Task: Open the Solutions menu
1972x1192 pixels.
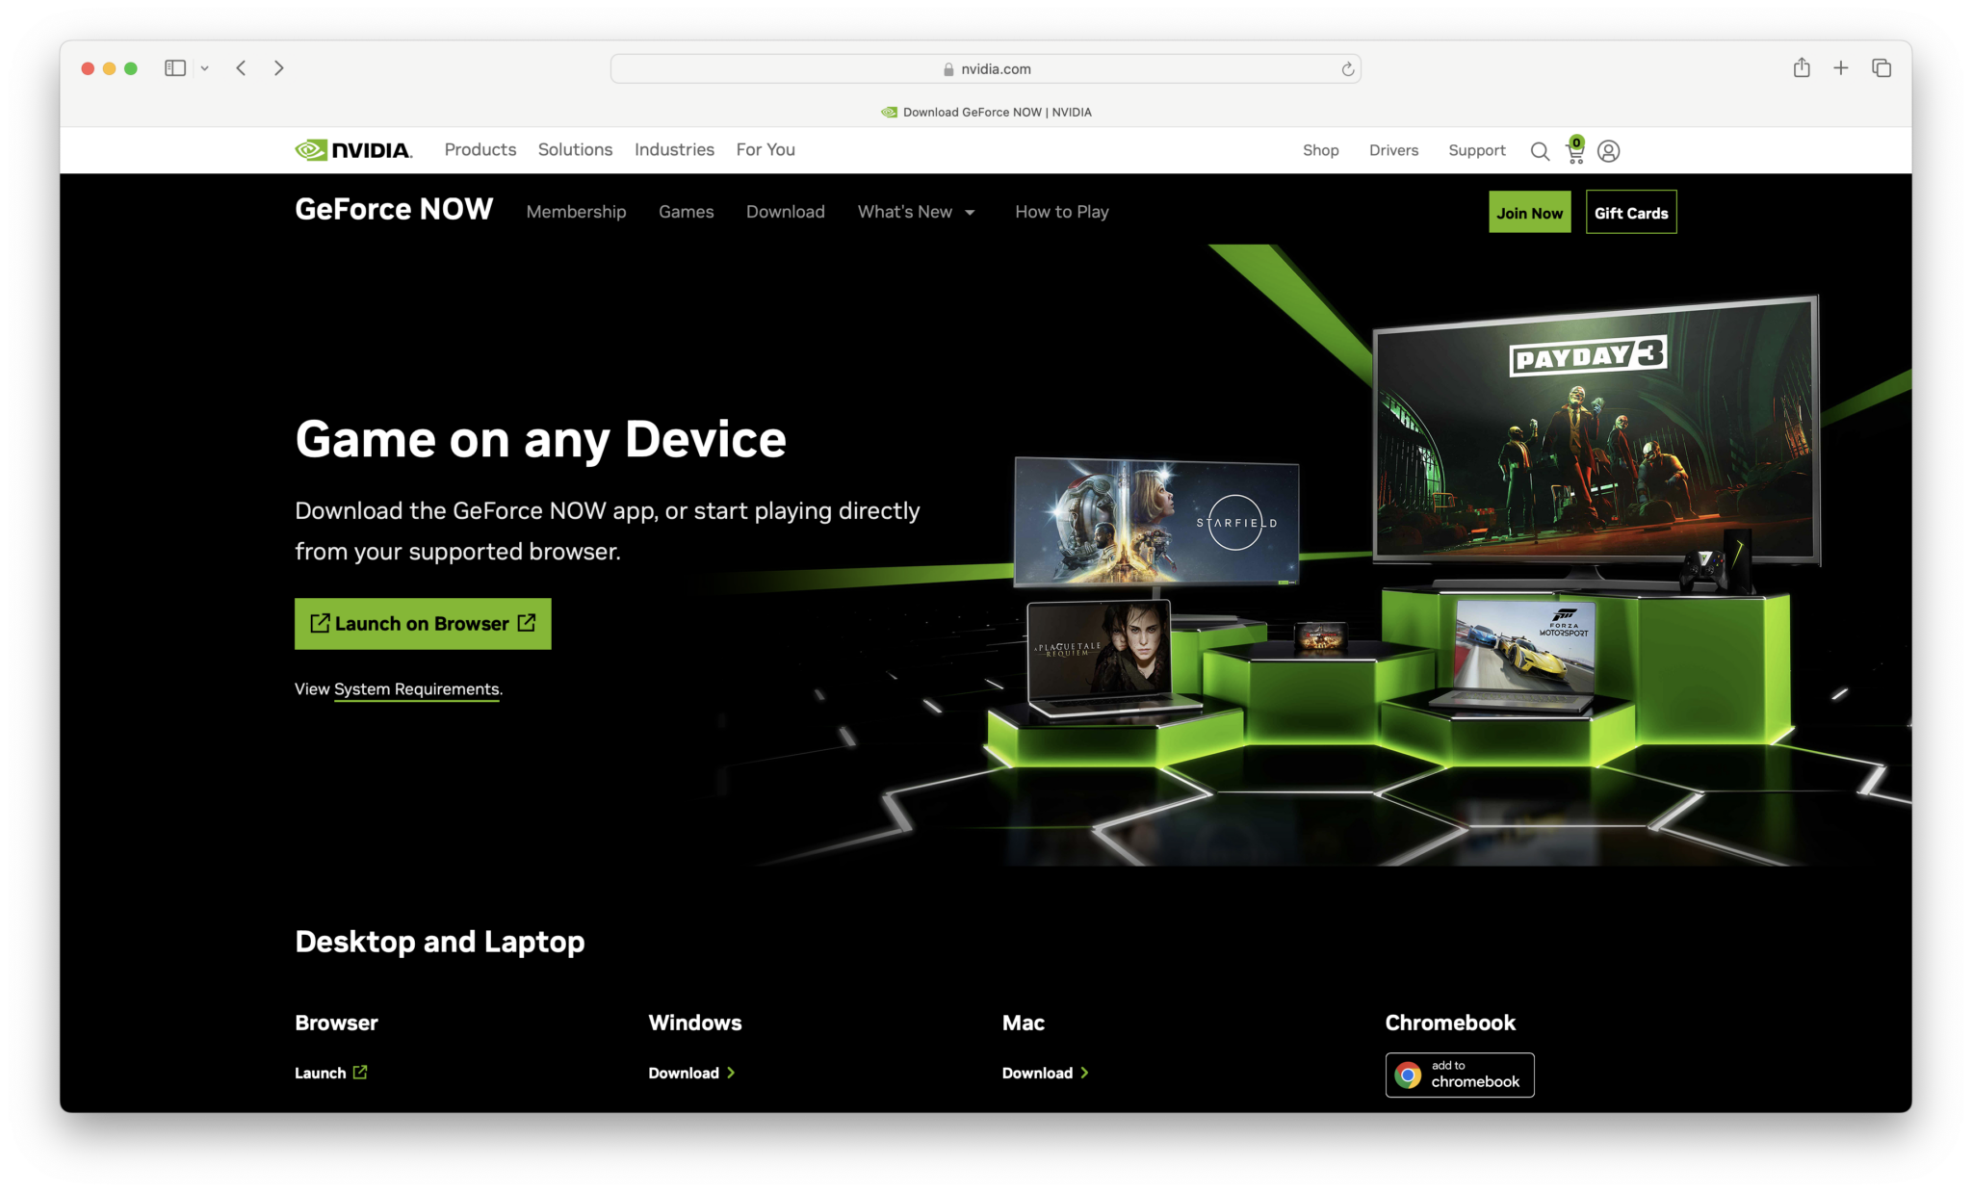Action: click(575, 150)
